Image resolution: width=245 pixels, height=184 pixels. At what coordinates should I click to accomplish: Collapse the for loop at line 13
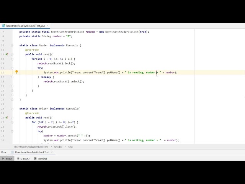12,59
